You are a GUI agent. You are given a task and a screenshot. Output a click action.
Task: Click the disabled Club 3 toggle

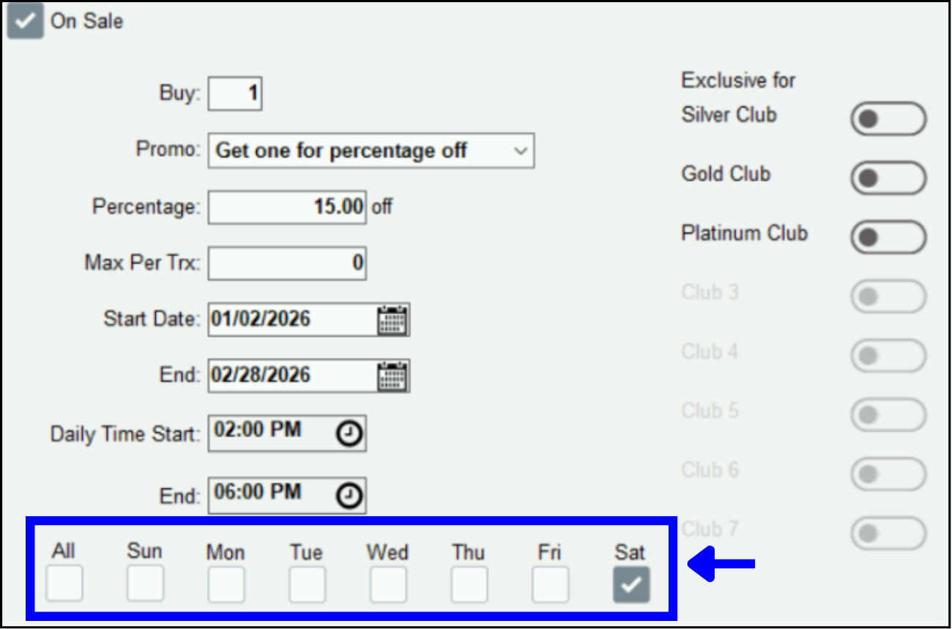tap(888, 297)
